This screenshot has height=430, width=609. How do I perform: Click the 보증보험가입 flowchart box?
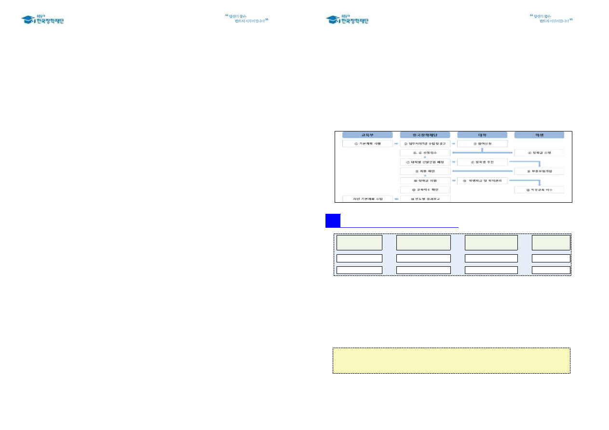pyautogui.click(x=539, y=171)
